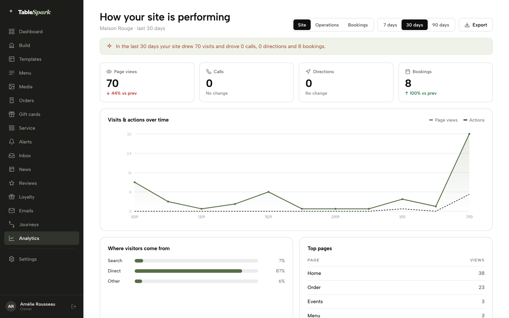Click the Page views metric card
Screen dimensions: 509x318
click(147, 82)
